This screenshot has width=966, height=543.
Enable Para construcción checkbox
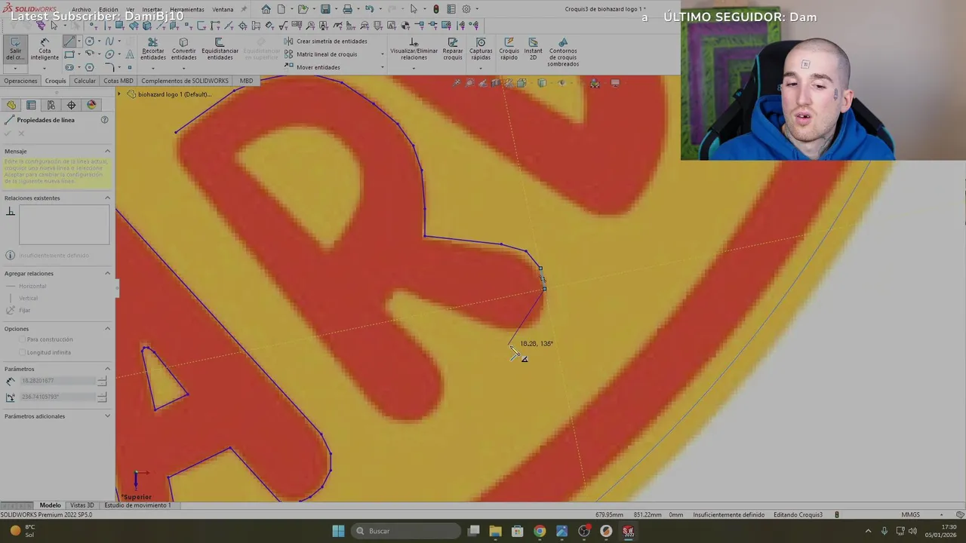click(22, 339)
